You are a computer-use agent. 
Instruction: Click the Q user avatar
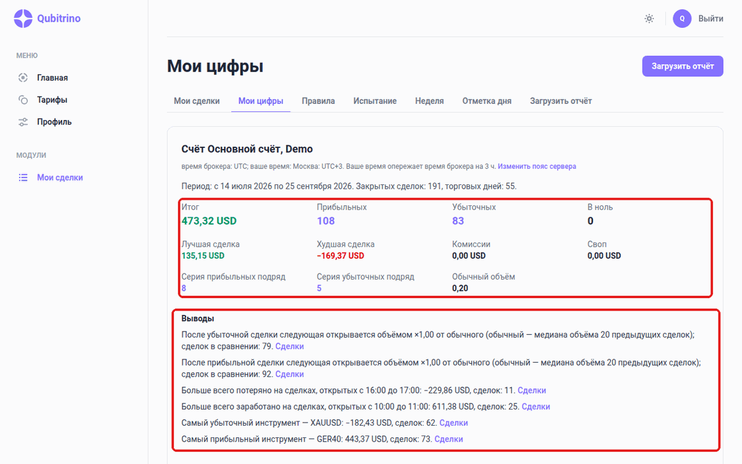coord(682,19)
